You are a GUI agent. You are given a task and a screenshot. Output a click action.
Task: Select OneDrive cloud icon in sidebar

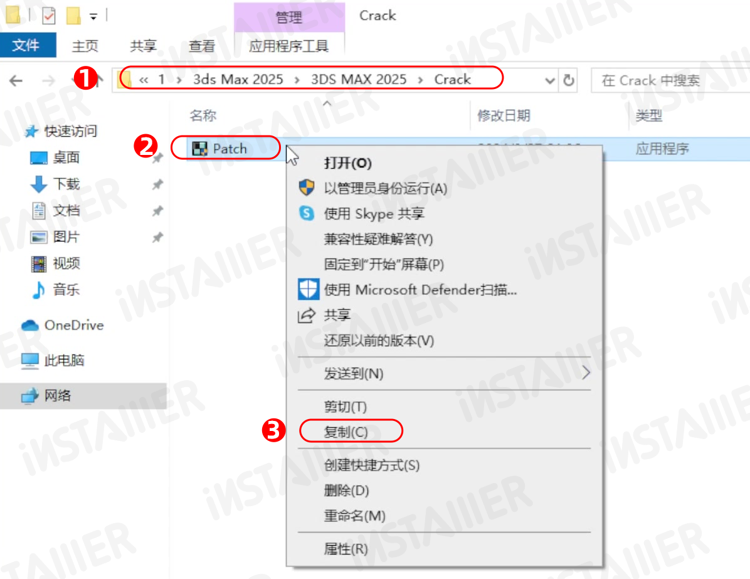29,326
